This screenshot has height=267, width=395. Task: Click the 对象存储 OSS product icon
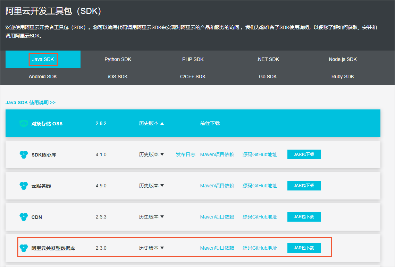pos(24,123)
